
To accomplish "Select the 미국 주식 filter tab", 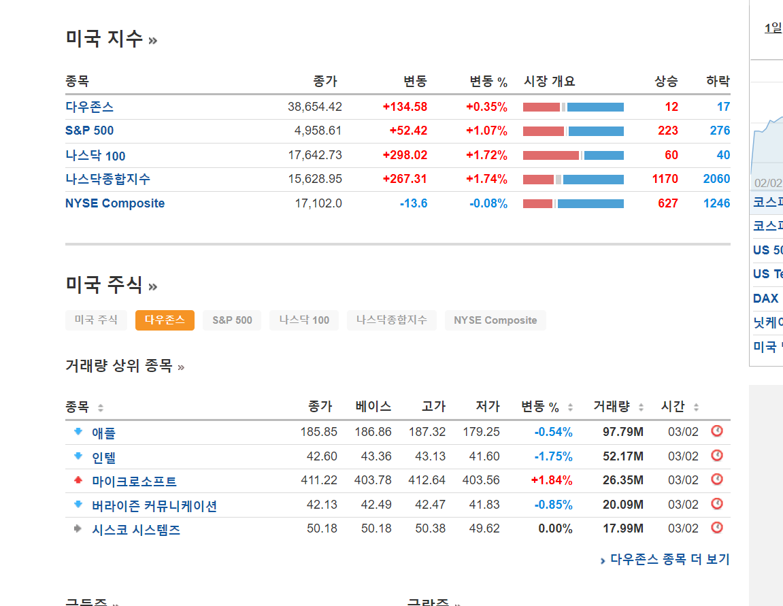I will coord(96,320).
